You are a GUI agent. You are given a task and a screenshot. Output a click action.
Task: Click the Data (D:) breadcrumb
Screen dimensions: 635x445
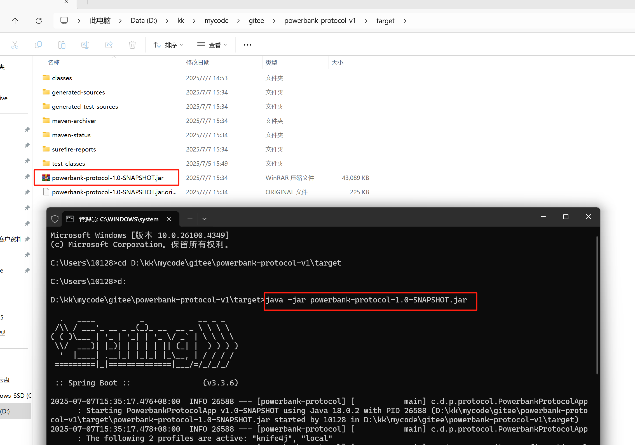click(x=144, y=21)
